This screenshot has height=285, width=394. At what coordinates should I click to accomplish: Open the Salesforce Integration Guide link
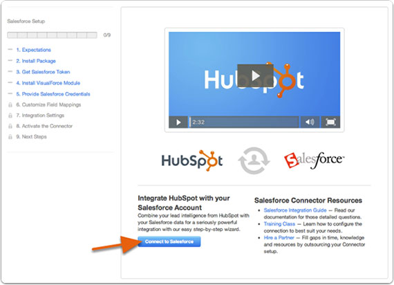(x=295, y=210)
